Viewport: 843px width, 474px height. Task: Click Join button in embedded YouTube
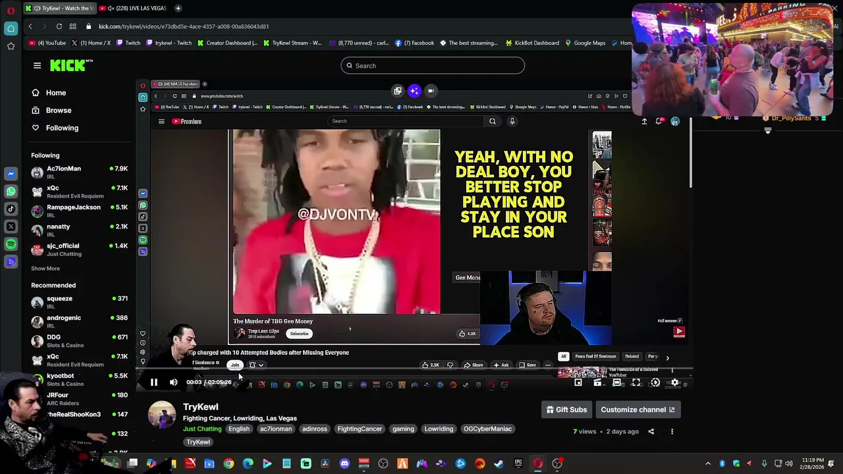(235, 365)
